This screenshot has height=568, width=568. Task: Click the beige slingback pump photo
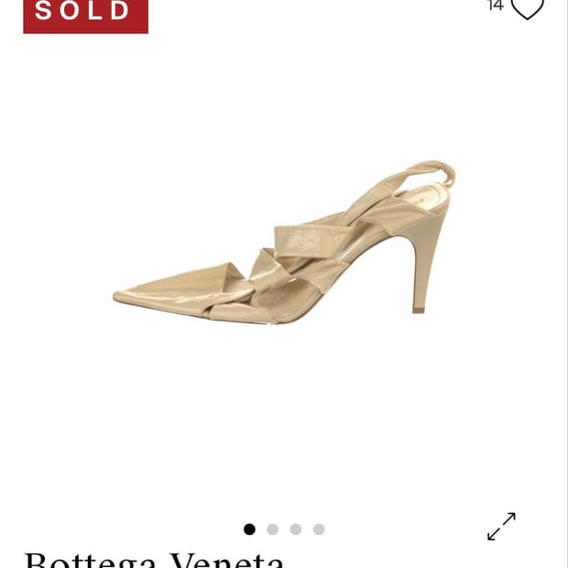click(284, 242)
